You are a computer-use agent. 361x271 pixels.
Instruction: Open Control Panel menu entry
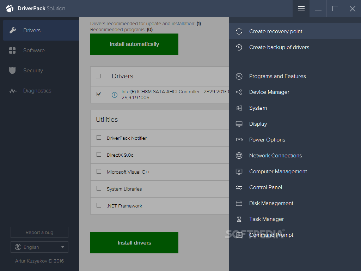click(295, 187)
